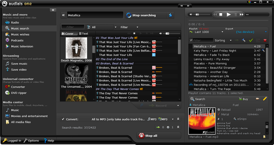The width and height of the screenshot is (274, 145).
Task: Select Madonna - Beautiful Stranger track
Action: [227, 68]
